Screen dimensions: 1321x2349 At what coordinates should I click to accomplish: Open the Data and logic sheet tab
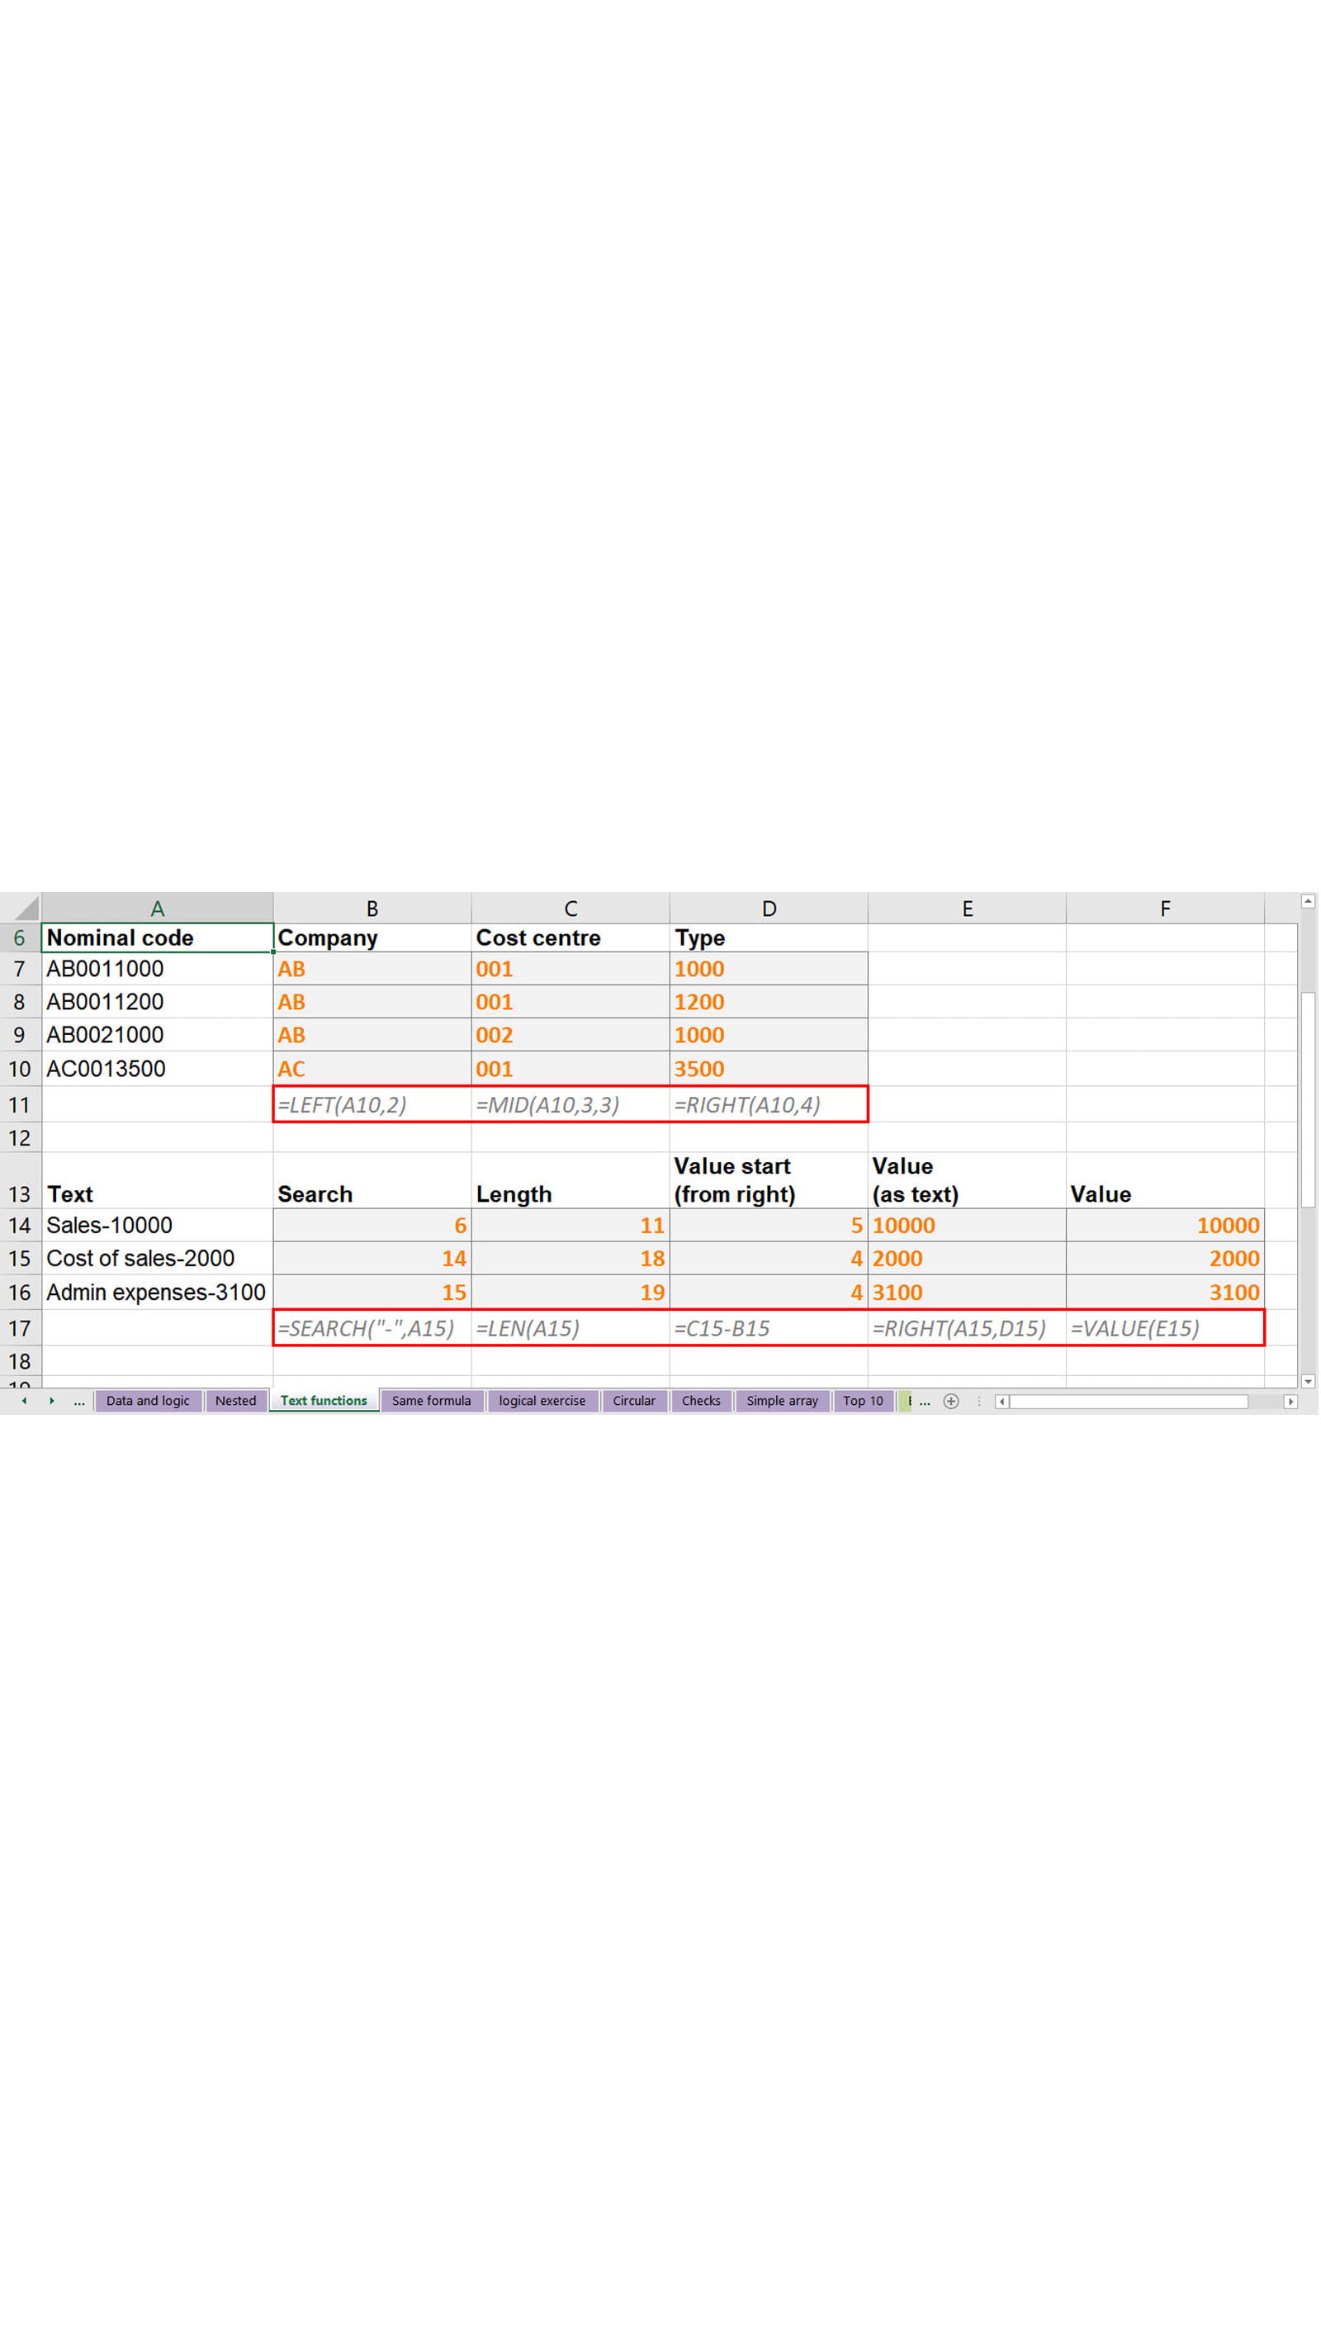point(148,1401)
